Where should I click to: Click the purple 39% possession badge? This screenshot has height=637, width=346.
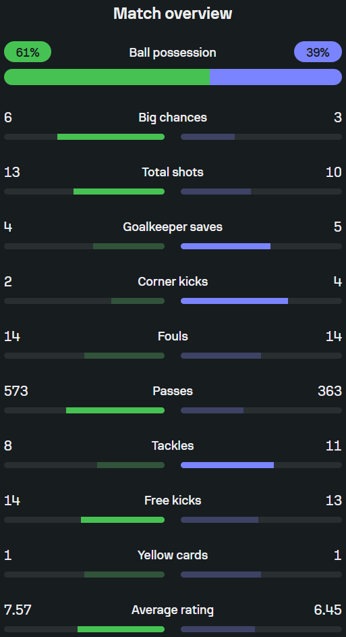click(318, 52)
